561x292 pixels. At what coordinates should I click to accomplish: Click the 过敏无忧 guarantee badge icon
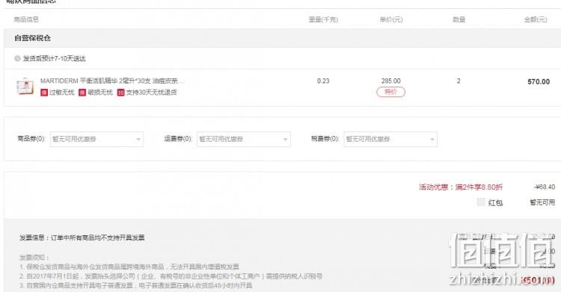pyautogui.click(x=44, y=93)
